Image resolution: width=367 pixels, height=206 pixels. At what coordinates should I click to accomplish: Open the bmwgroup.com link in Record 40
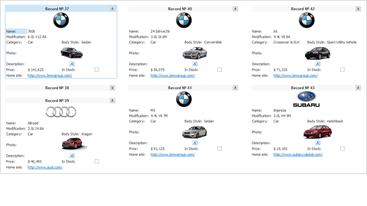[x=173, y=76]
